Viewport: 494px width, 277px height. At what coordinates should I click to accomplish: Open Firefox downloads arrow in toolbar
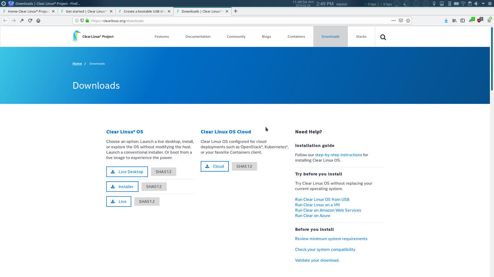coord(446,21)
